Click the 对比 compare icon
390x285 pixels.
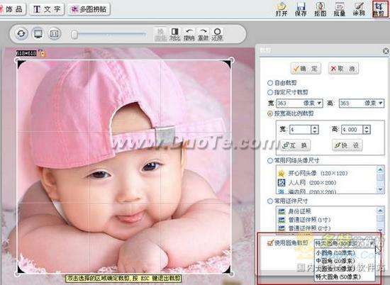[x=174, y=34]
